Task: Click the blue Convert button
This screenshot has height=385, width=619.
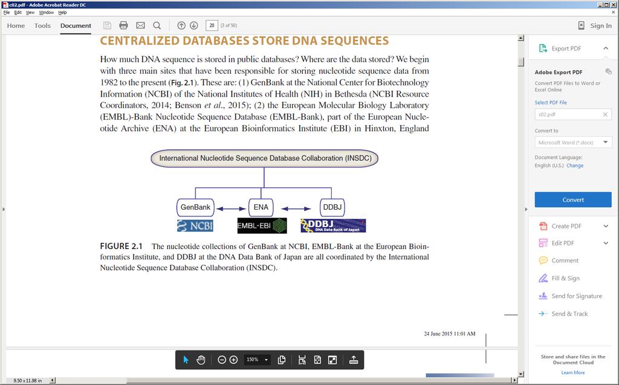Action: pyautogui.click(x=573, y=200)
